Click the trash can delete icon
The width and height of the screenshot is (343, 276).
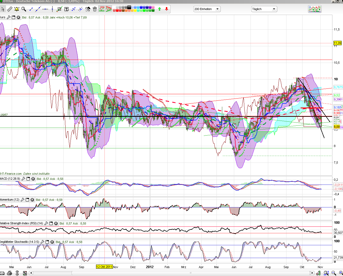(x=95, y=9)
